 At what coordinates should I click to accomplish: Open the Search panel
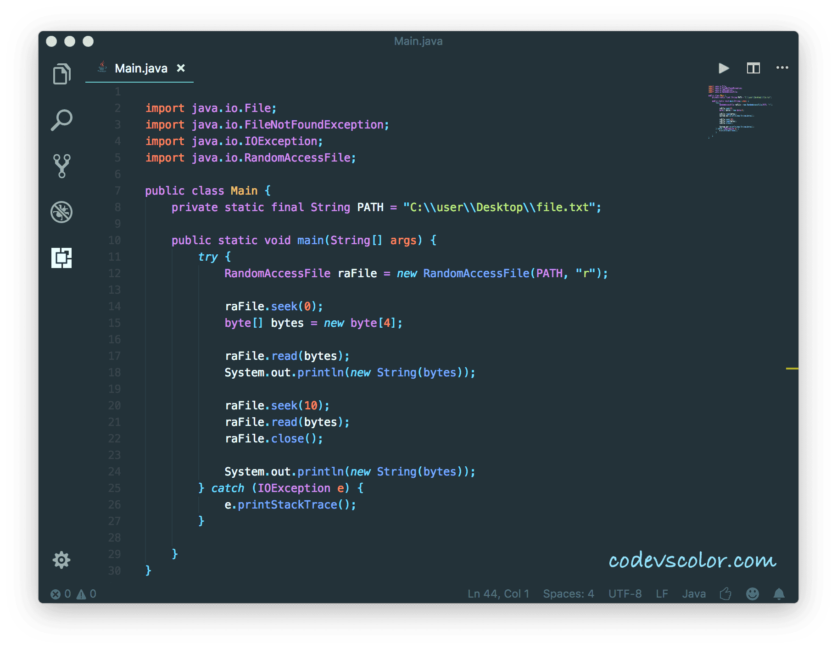tap(61, 120)
